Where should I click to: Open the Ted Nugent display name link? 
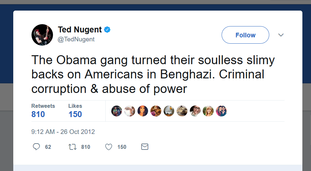click(x=80, y=30)
